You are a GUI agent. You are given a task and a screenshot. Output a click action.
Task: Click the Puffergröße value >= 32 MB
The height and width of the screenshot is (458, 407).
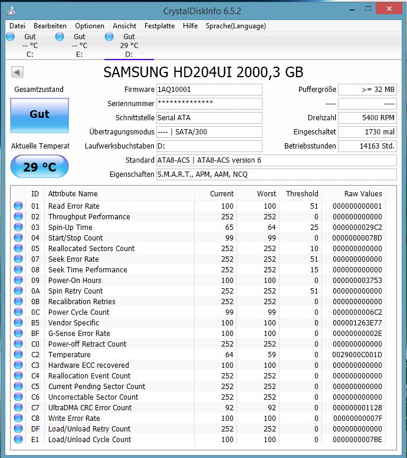click(367, 90)
